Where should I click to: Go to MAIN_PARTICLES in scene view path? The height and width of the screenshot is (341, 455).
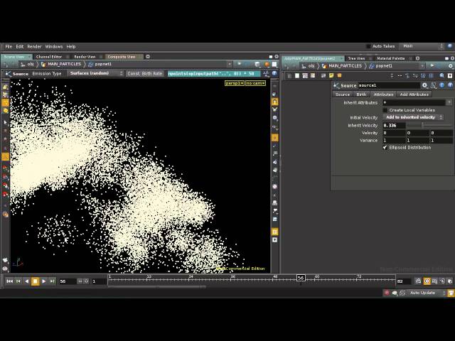pos(64,64)
